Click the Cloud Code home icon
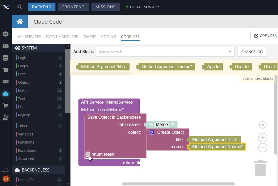278x186 pixels. (20, 22)
